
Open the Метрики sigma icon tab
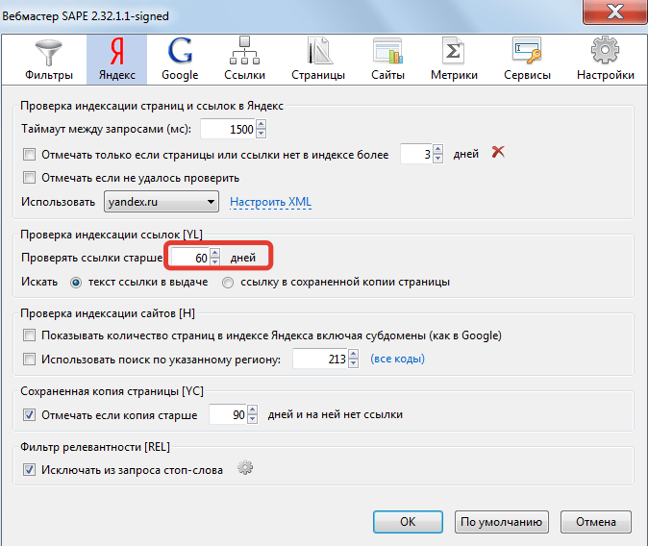[x=454, y=60]
